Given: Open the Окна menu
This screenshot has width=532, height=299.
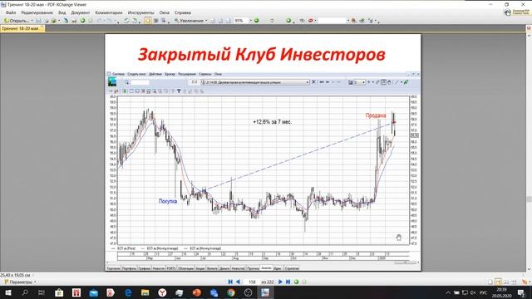Looking at the screenshot, I should (x=165, y=12).
